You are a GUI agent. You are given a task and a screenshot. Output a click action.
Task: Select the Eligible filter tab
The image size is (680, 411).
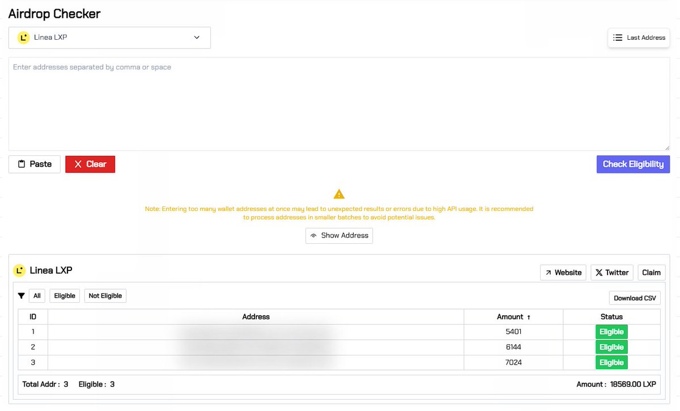[x=65, y=296]
